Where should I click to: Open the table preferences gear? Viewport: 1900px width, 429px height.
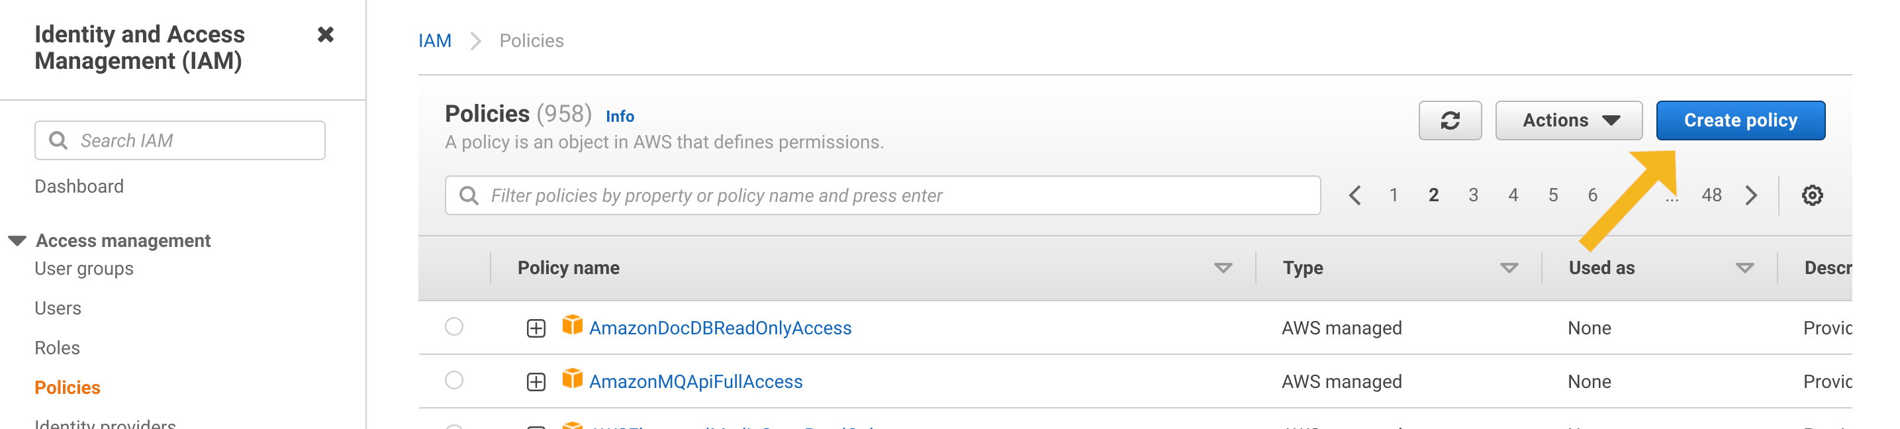pos(1813,195)
